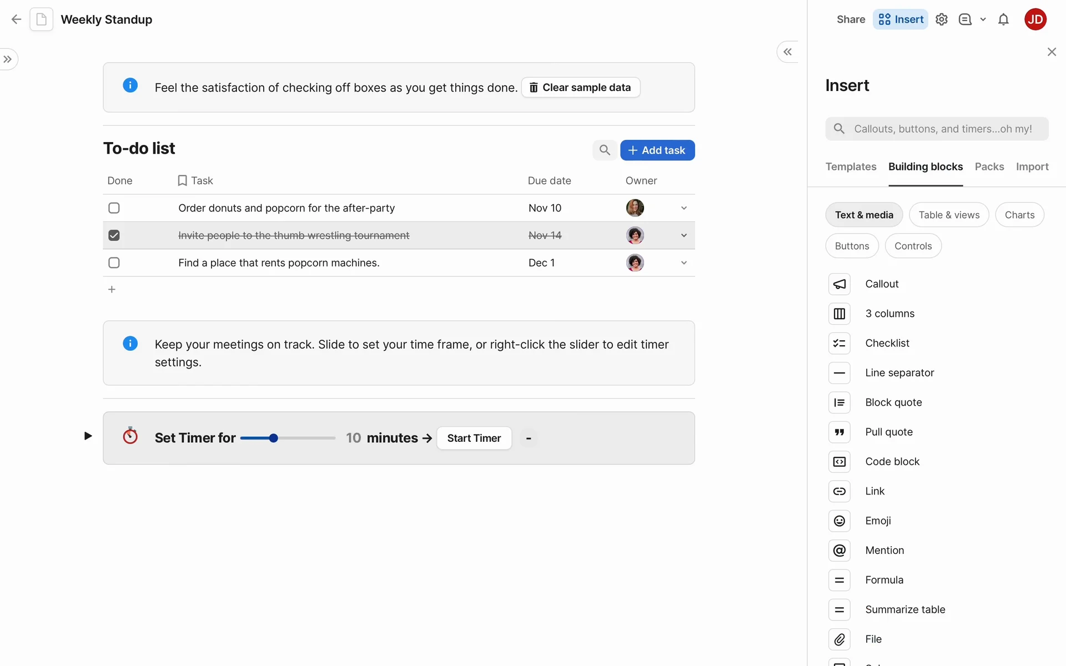Click the search icon above to-do table

(604, 150)
